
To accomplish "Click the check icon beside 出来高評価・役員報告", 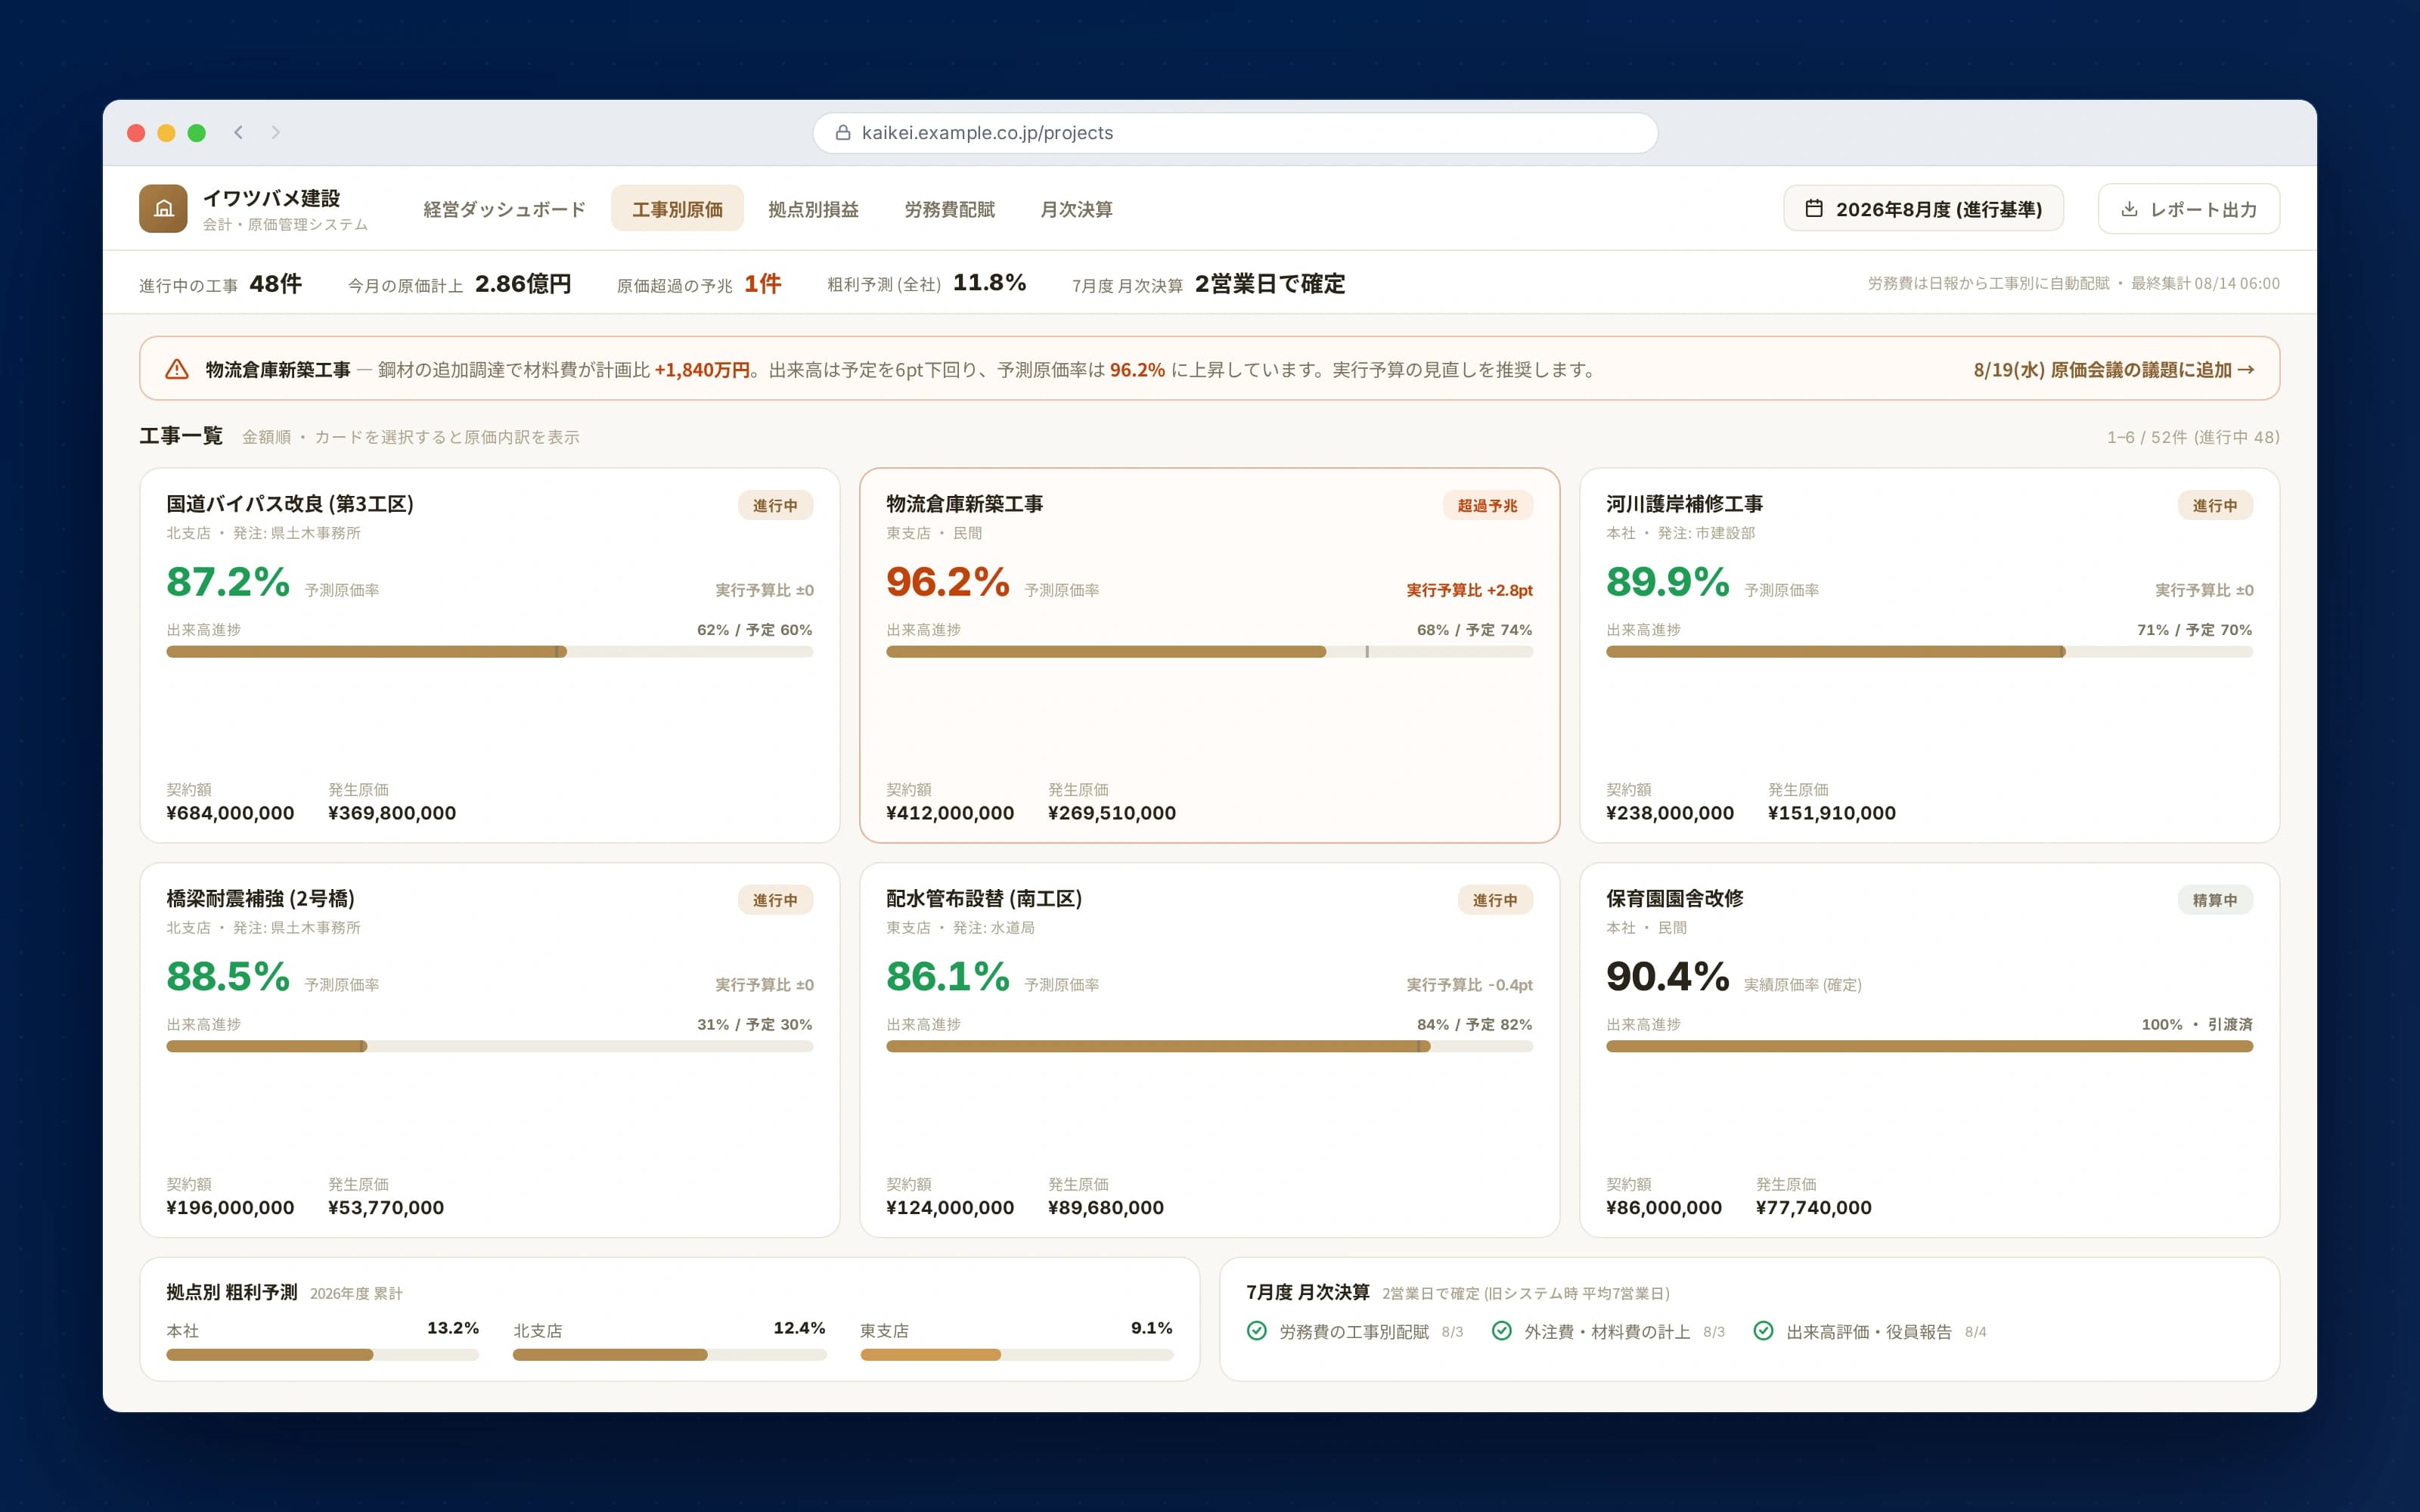I will pos(1763,1331).
